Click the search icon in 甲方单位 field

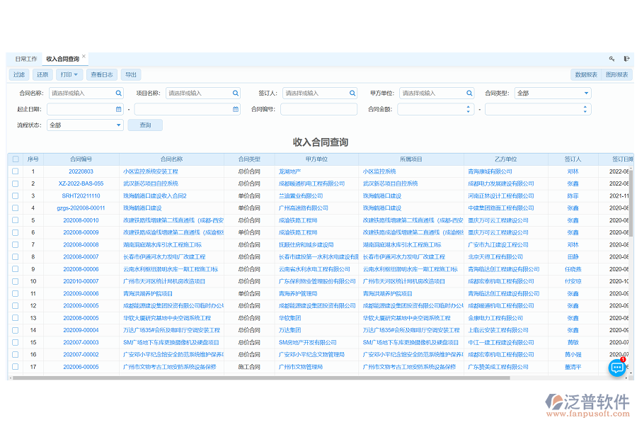[x=469, y=93]
